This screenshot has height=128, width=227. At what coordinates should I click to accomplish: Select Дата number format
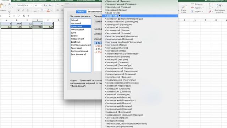[81, 33]
